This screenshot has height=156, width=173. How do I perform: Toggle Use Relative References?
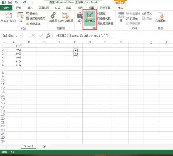click(x=35, y=19)
